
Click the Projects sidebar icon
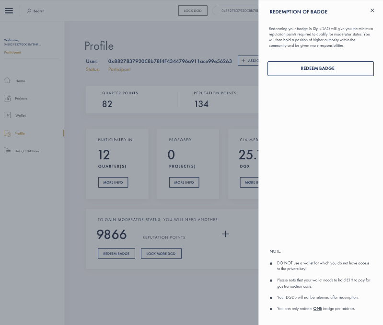7,98
